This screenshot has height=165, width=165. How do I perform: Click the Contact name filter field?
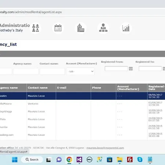point(52,71)
